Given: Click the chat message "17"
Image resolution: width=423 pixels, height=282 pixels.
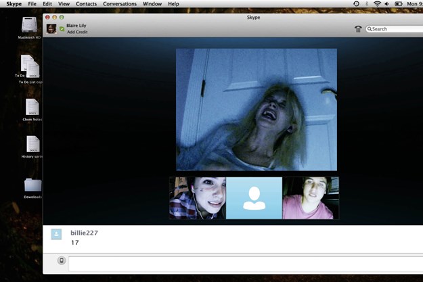Looking at the screenshot, I should click(x=75, y=243).
